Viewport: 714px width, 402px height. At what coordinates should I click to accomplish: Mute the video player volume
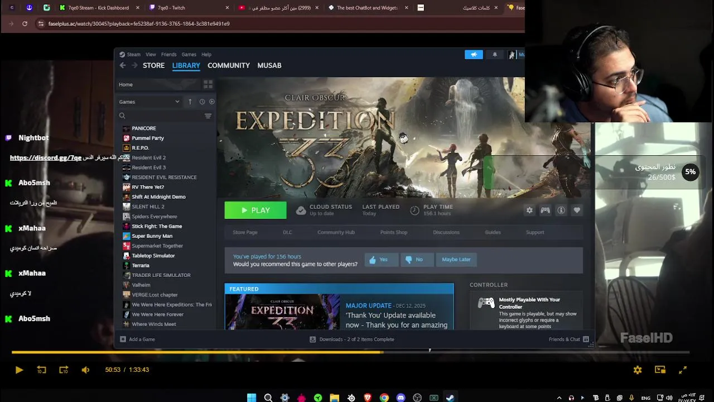point(85,370)
